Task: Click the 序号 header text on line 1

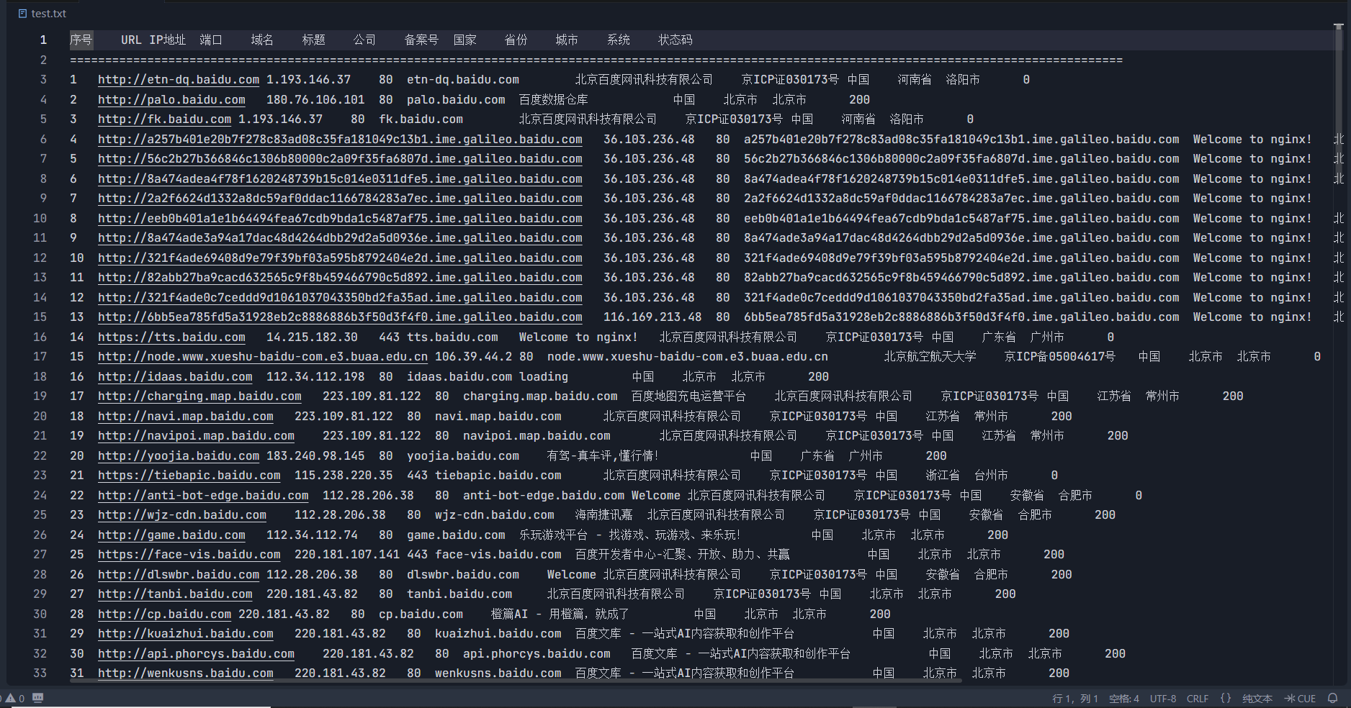Action: click(81, 40)
